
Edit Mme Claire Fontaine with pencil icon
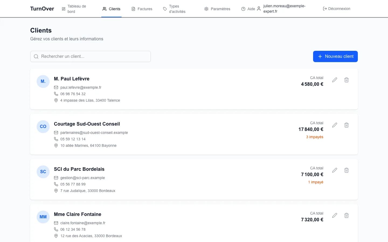(335, 215)
